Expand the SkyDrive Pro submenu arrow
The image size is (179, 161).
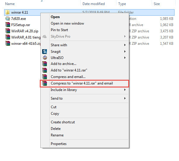click(x=125, y=36)
